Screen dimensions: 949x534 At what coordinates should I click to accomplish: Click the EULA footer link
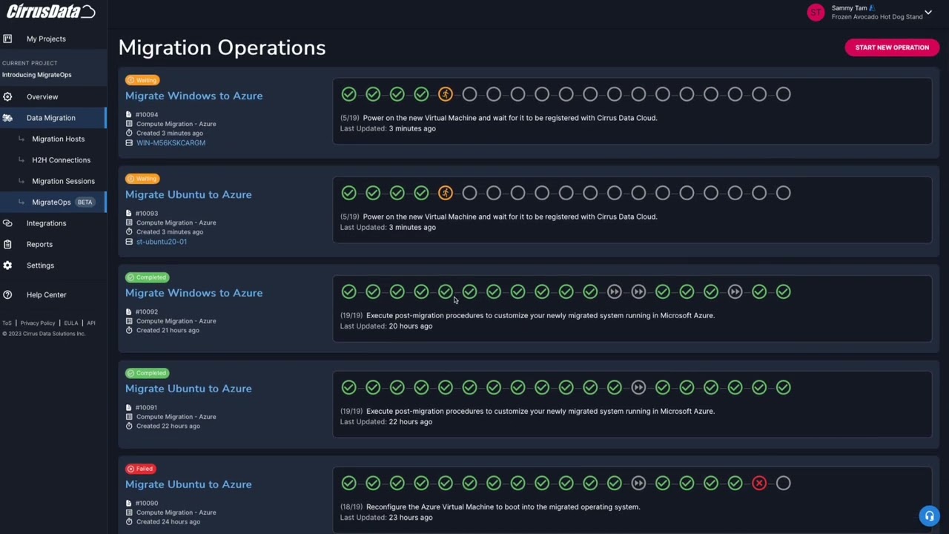71,323
